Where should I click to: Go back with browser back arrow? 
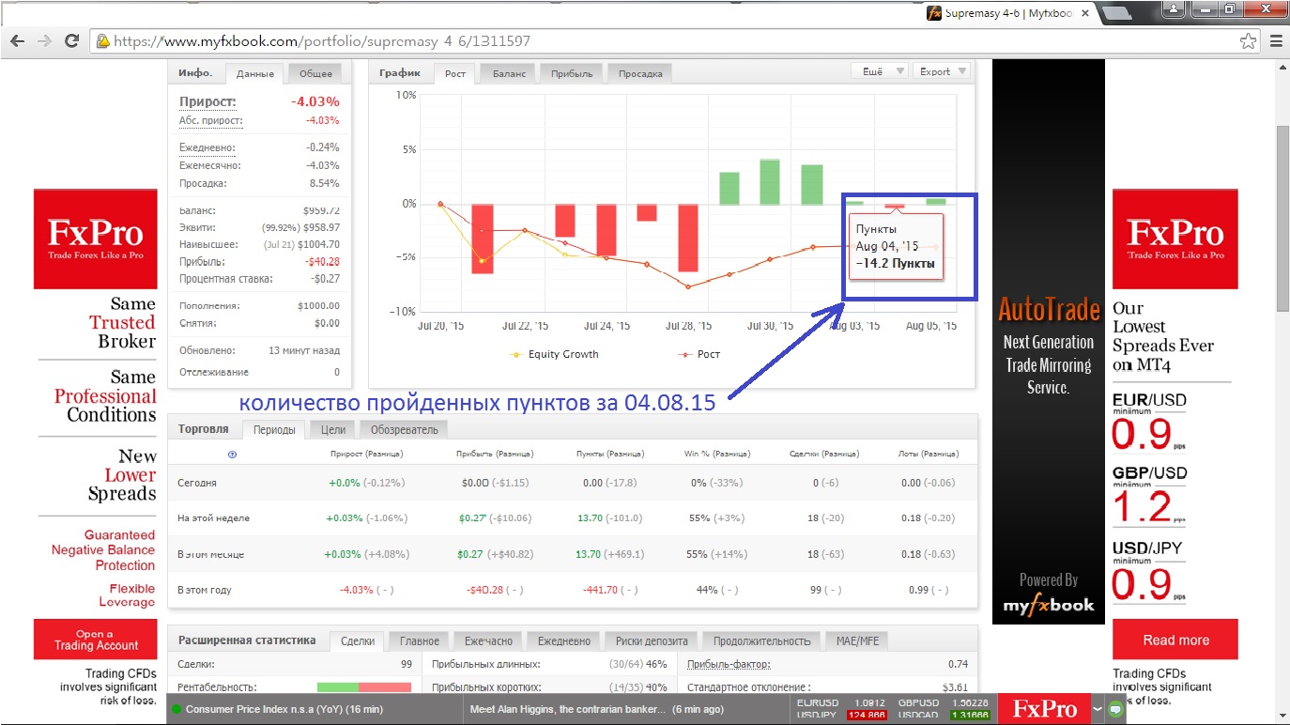tap(17, 41)
